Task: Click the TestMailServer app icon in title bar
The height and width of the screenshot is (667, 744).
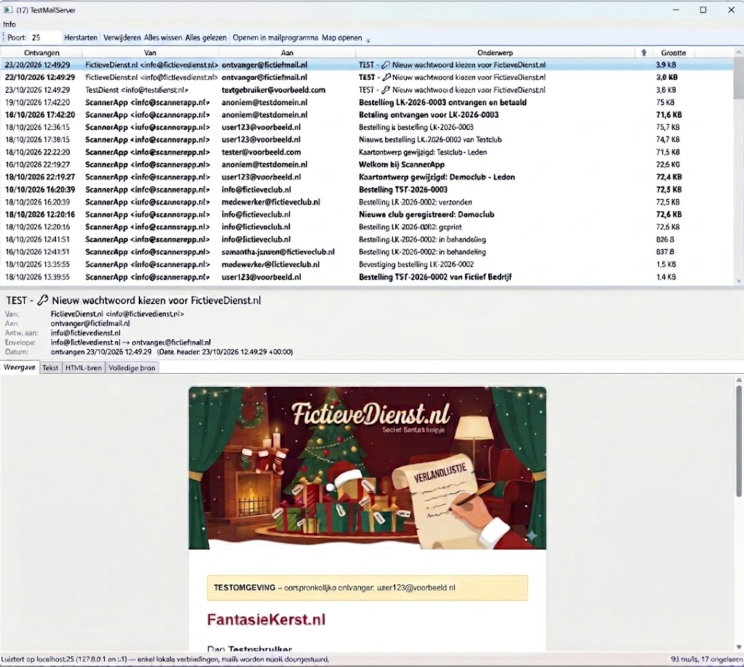Action: (x=7, y=10)
